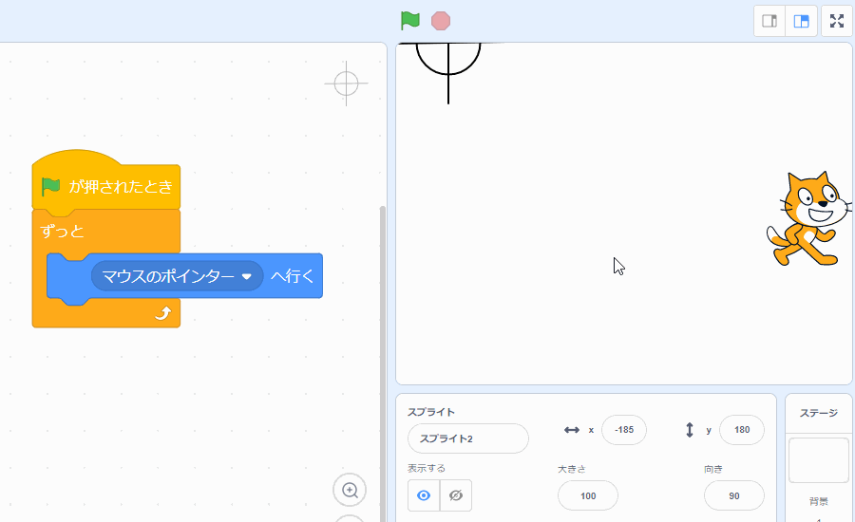
Task: Switch to large stage layout
Action: pos(801,21)
